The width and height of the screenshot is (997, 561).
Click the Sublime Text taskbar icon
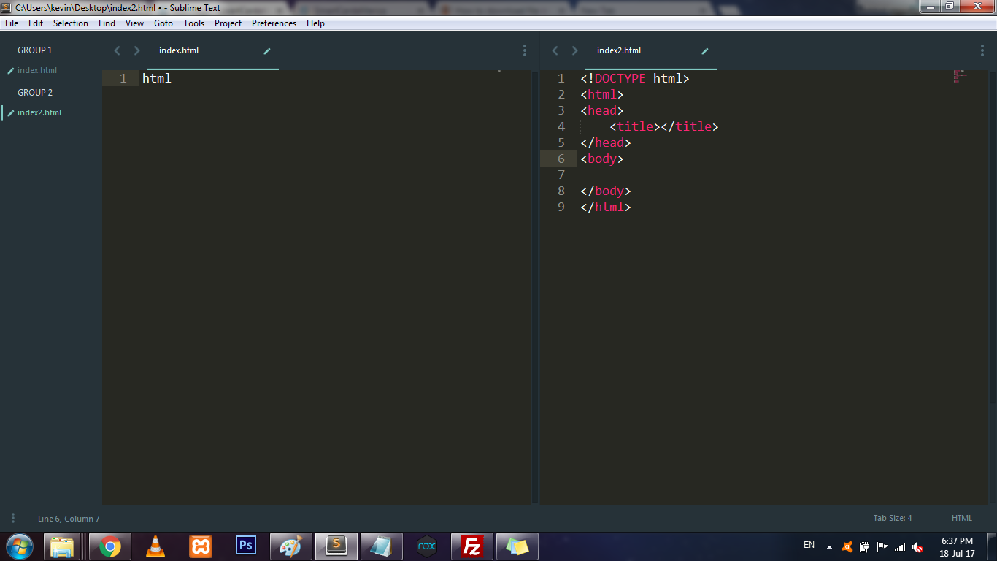336,546
